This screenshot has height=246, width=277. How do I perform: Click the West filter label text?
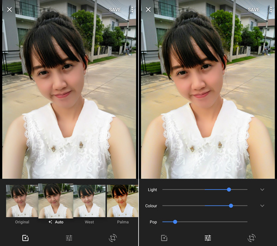89,222
